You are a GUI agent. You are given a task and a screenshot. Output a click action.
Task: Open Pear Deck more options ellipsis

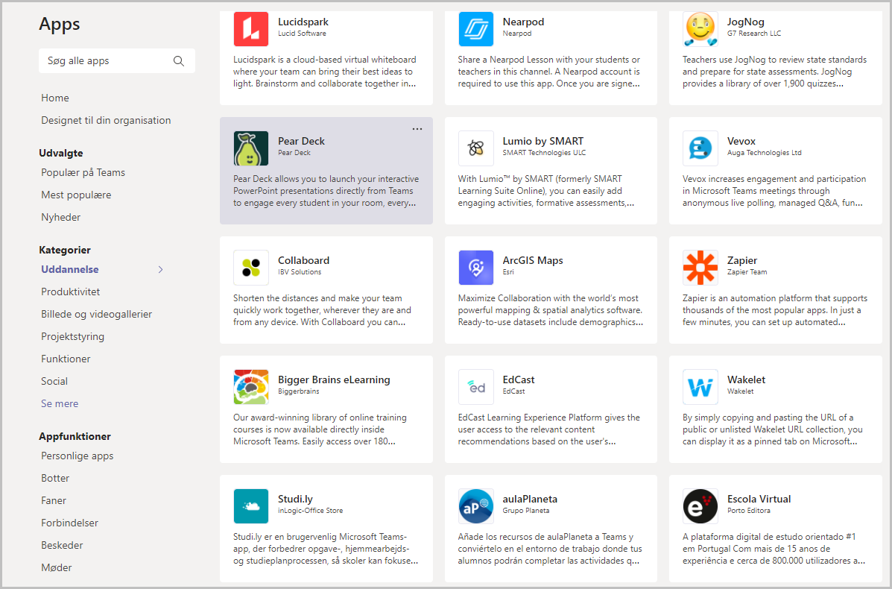point(417,129)
